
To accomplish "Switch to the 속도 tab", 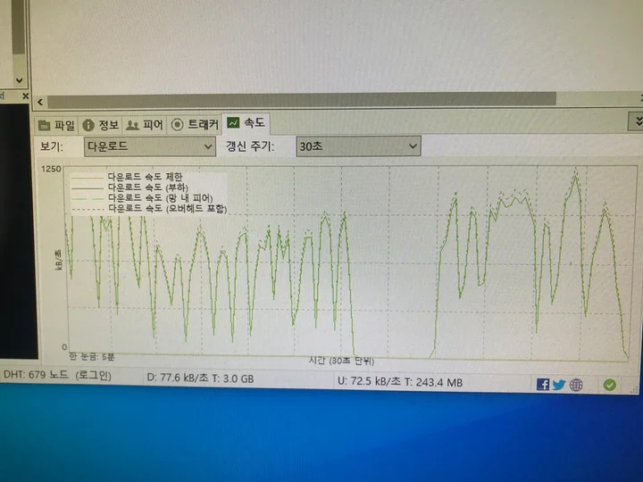I will [246, 123].
